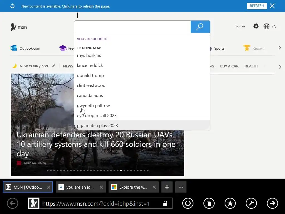Open the settings gear icon

(256, 26)
